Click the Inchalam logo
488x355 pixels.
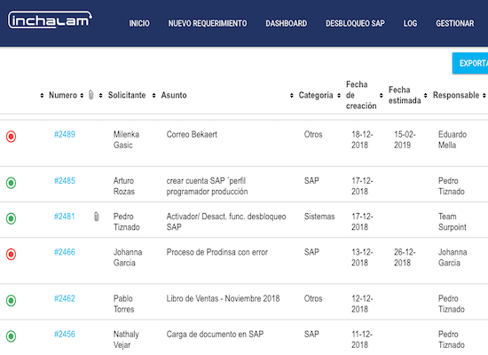tap(50, 20)
